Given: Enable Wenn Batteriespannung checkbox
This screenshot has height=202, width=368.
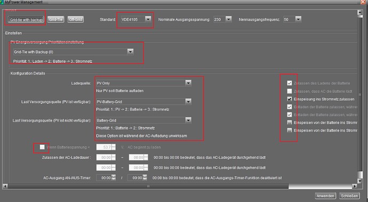Looking at the screenshot, I should click(42, 147).
